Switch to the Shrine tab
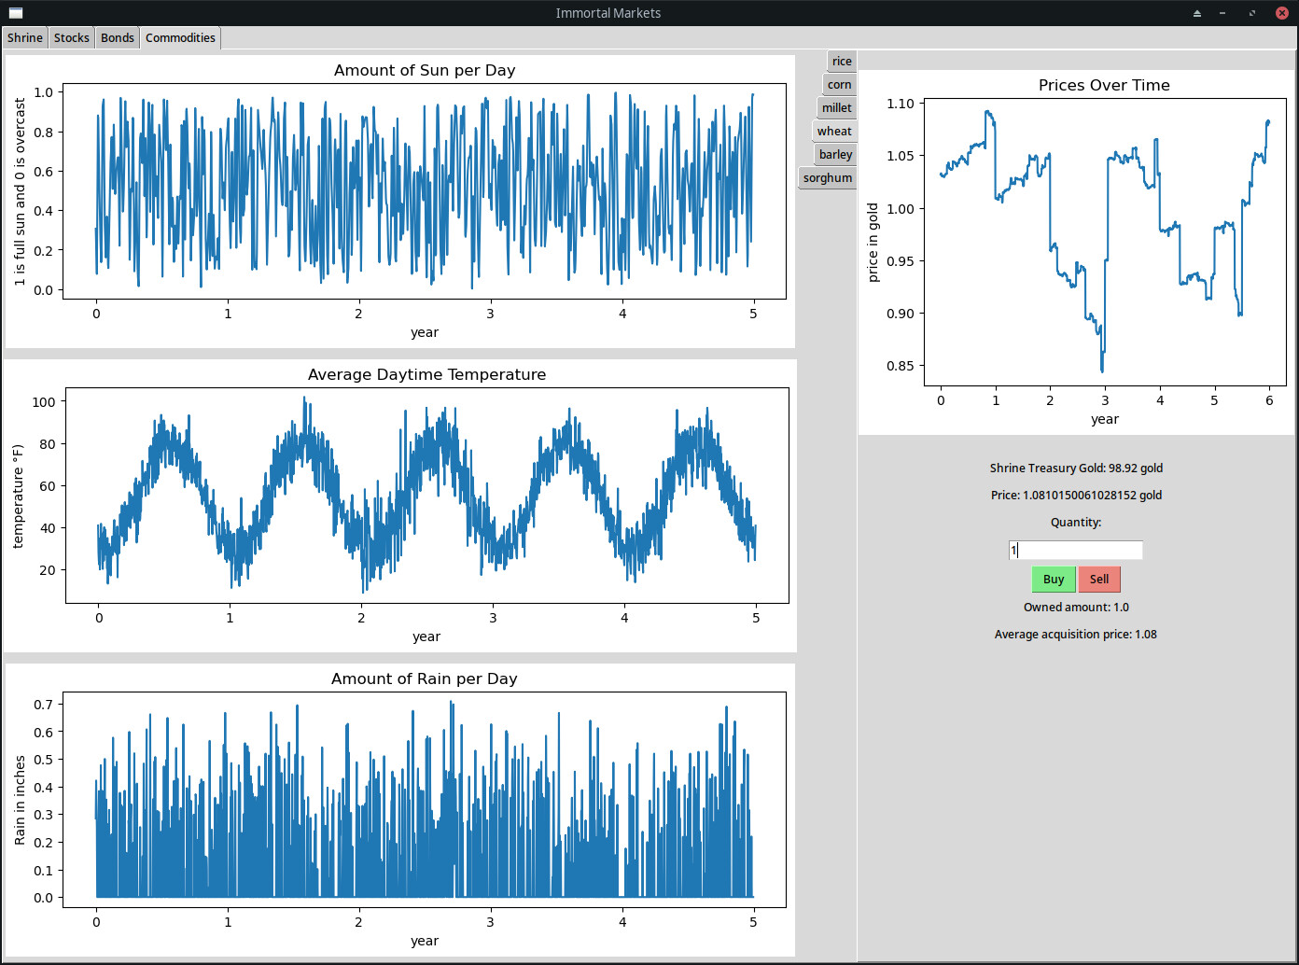Image resolution: width=1299 pixels, height=965 pixels. point(25,37)
